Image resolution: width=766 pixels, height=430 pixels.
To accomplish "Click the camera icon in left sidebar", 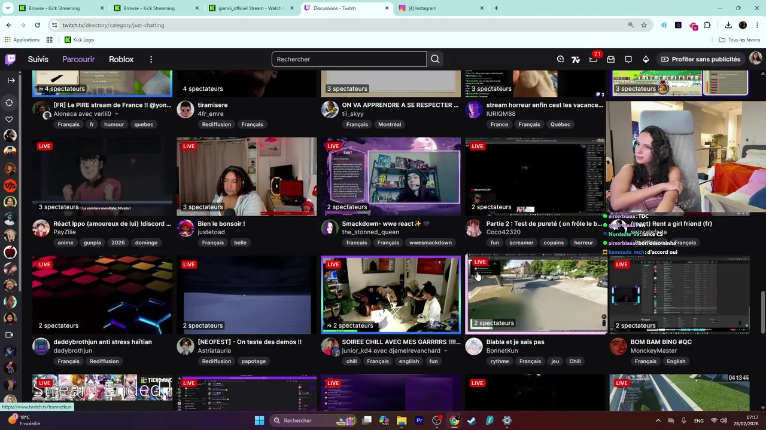I will pyautogui.click(x=9, y=335).
